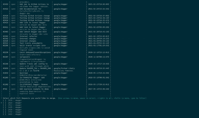Click PR number #2146
Viewport: 199px width, 118px height.
(x=5, y=64)
